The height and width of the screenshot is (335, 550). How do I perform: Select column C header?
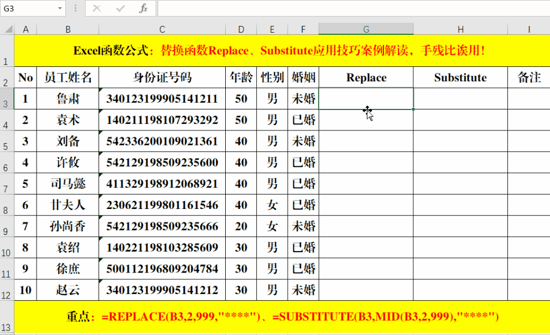tap(162, 29)
